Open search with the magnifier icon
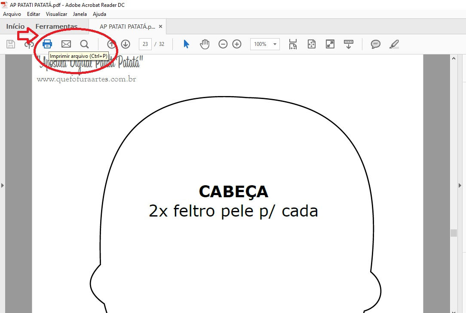The height and width of the screenshot is (313, 466). [84, 44]
